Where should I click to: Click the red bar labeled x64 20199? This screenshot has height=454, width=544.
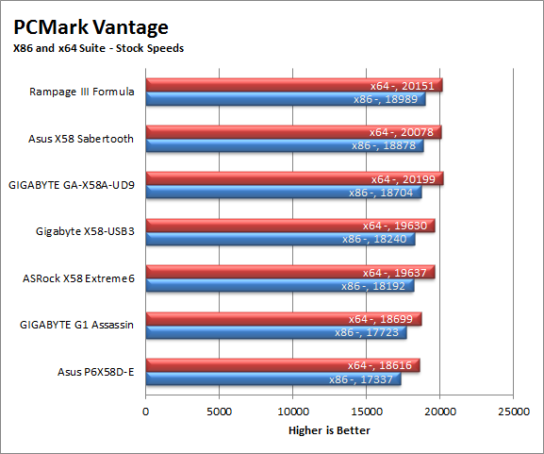click(295, 178)
